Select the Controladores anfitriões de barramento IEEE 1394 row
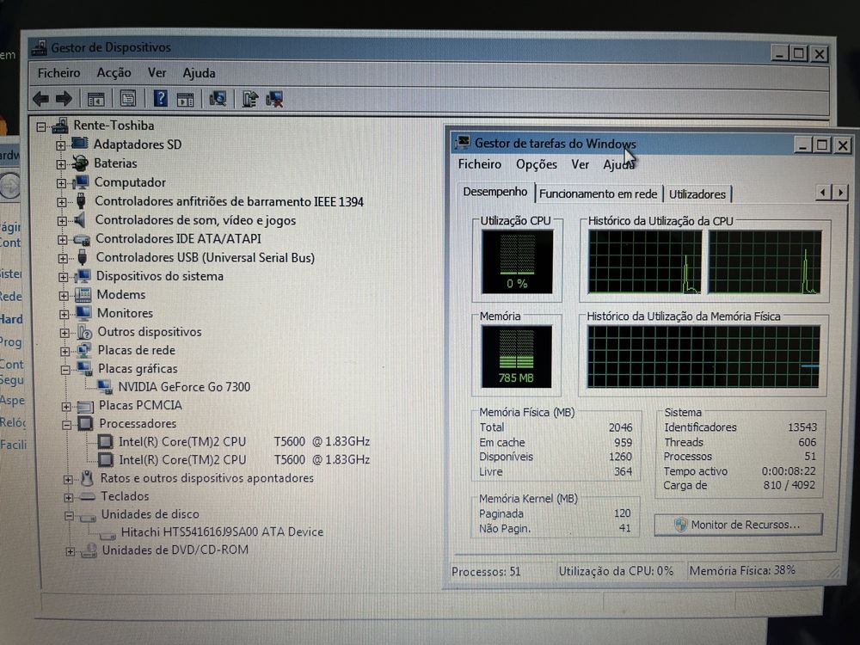Viewport: 860px width, 645px height. pos(229,202)
